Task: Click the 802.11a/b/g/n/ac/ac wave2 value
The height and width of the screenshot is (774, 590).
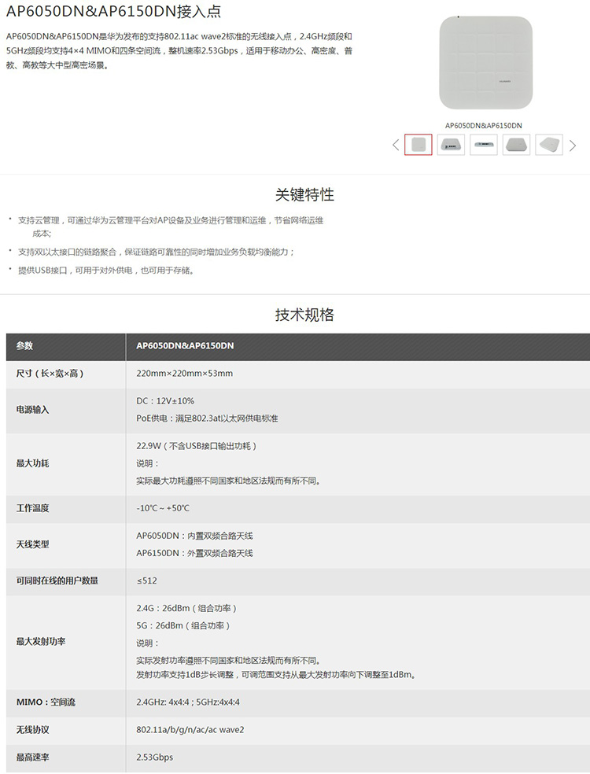Action: coord(190,730)
